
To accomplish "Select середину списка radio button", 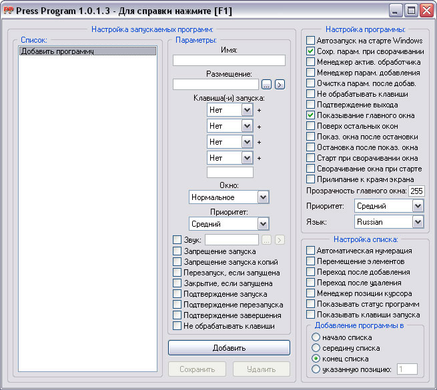I will click(x=316, y=347).
